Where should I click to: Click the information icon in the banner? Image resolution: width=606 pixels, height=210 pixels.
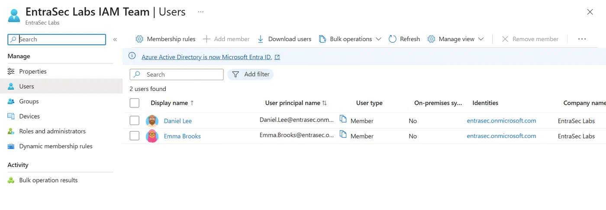[132, 56]
